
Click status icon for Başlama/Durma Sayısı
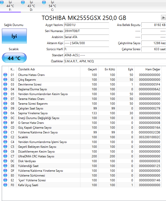click(x=5, y=89)
